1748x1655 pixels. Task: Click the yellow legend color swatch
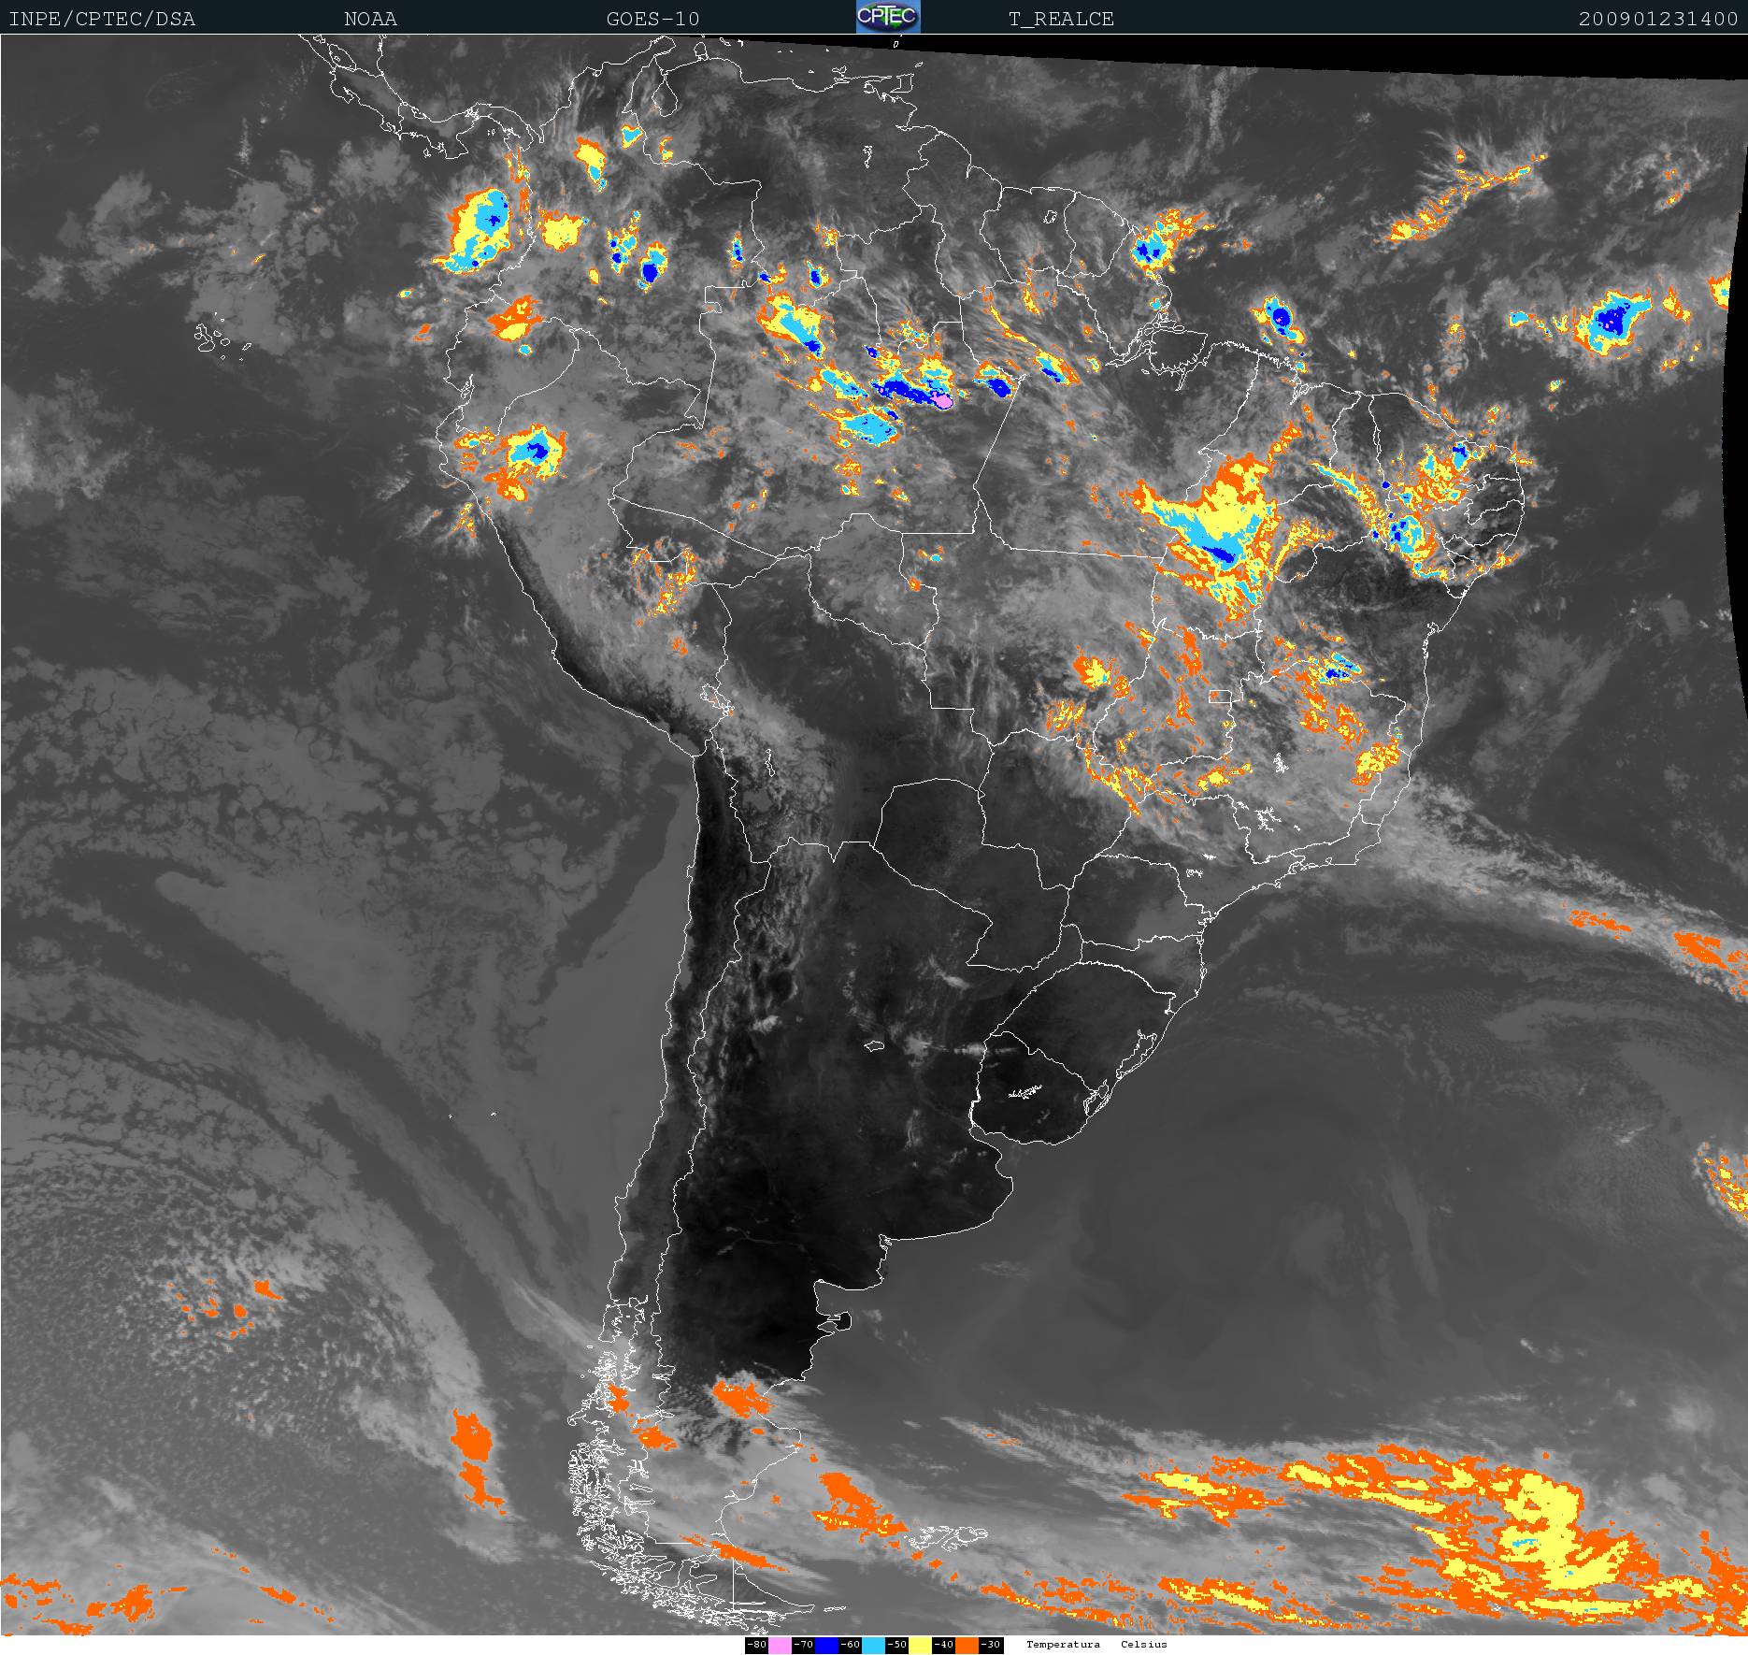tap(920, 1645)
